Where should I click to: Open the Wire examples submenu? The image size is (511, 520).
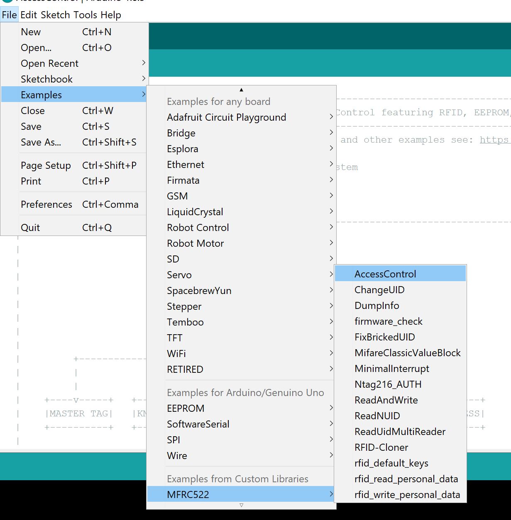(x=241, y=456)
